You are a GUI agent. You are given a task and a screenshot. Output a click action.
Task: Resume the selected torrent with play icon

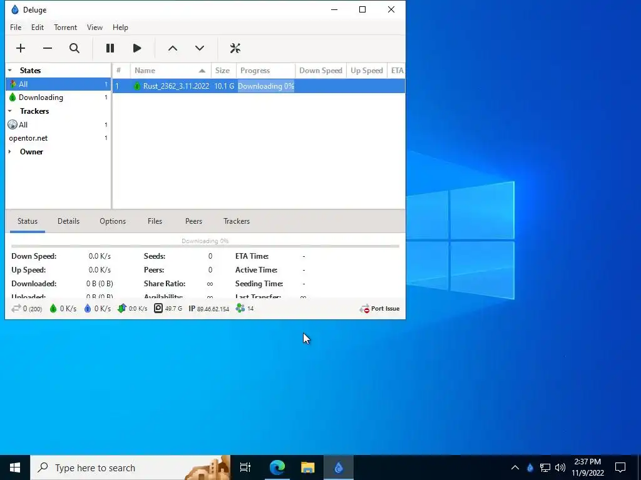click(137, 48)
